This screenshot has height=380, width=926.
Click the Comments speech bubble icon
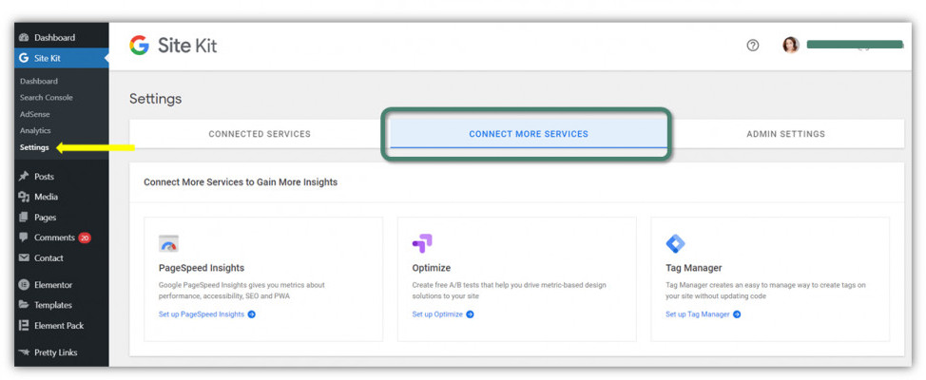24,237
